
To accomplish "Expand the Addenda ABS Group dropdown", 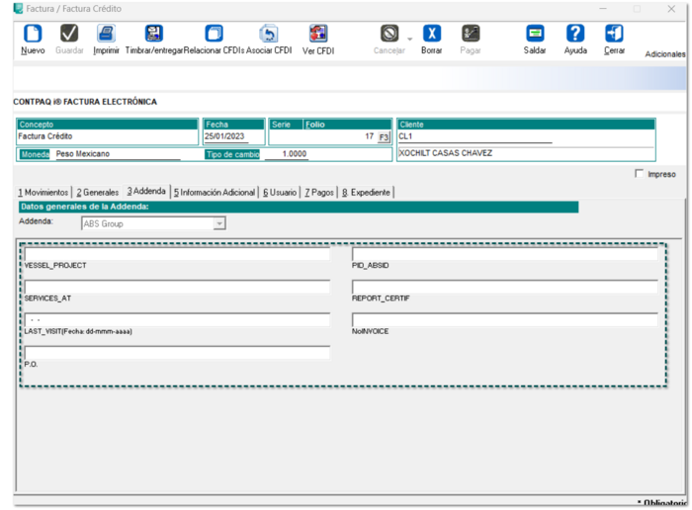I will tap(219, 223).
